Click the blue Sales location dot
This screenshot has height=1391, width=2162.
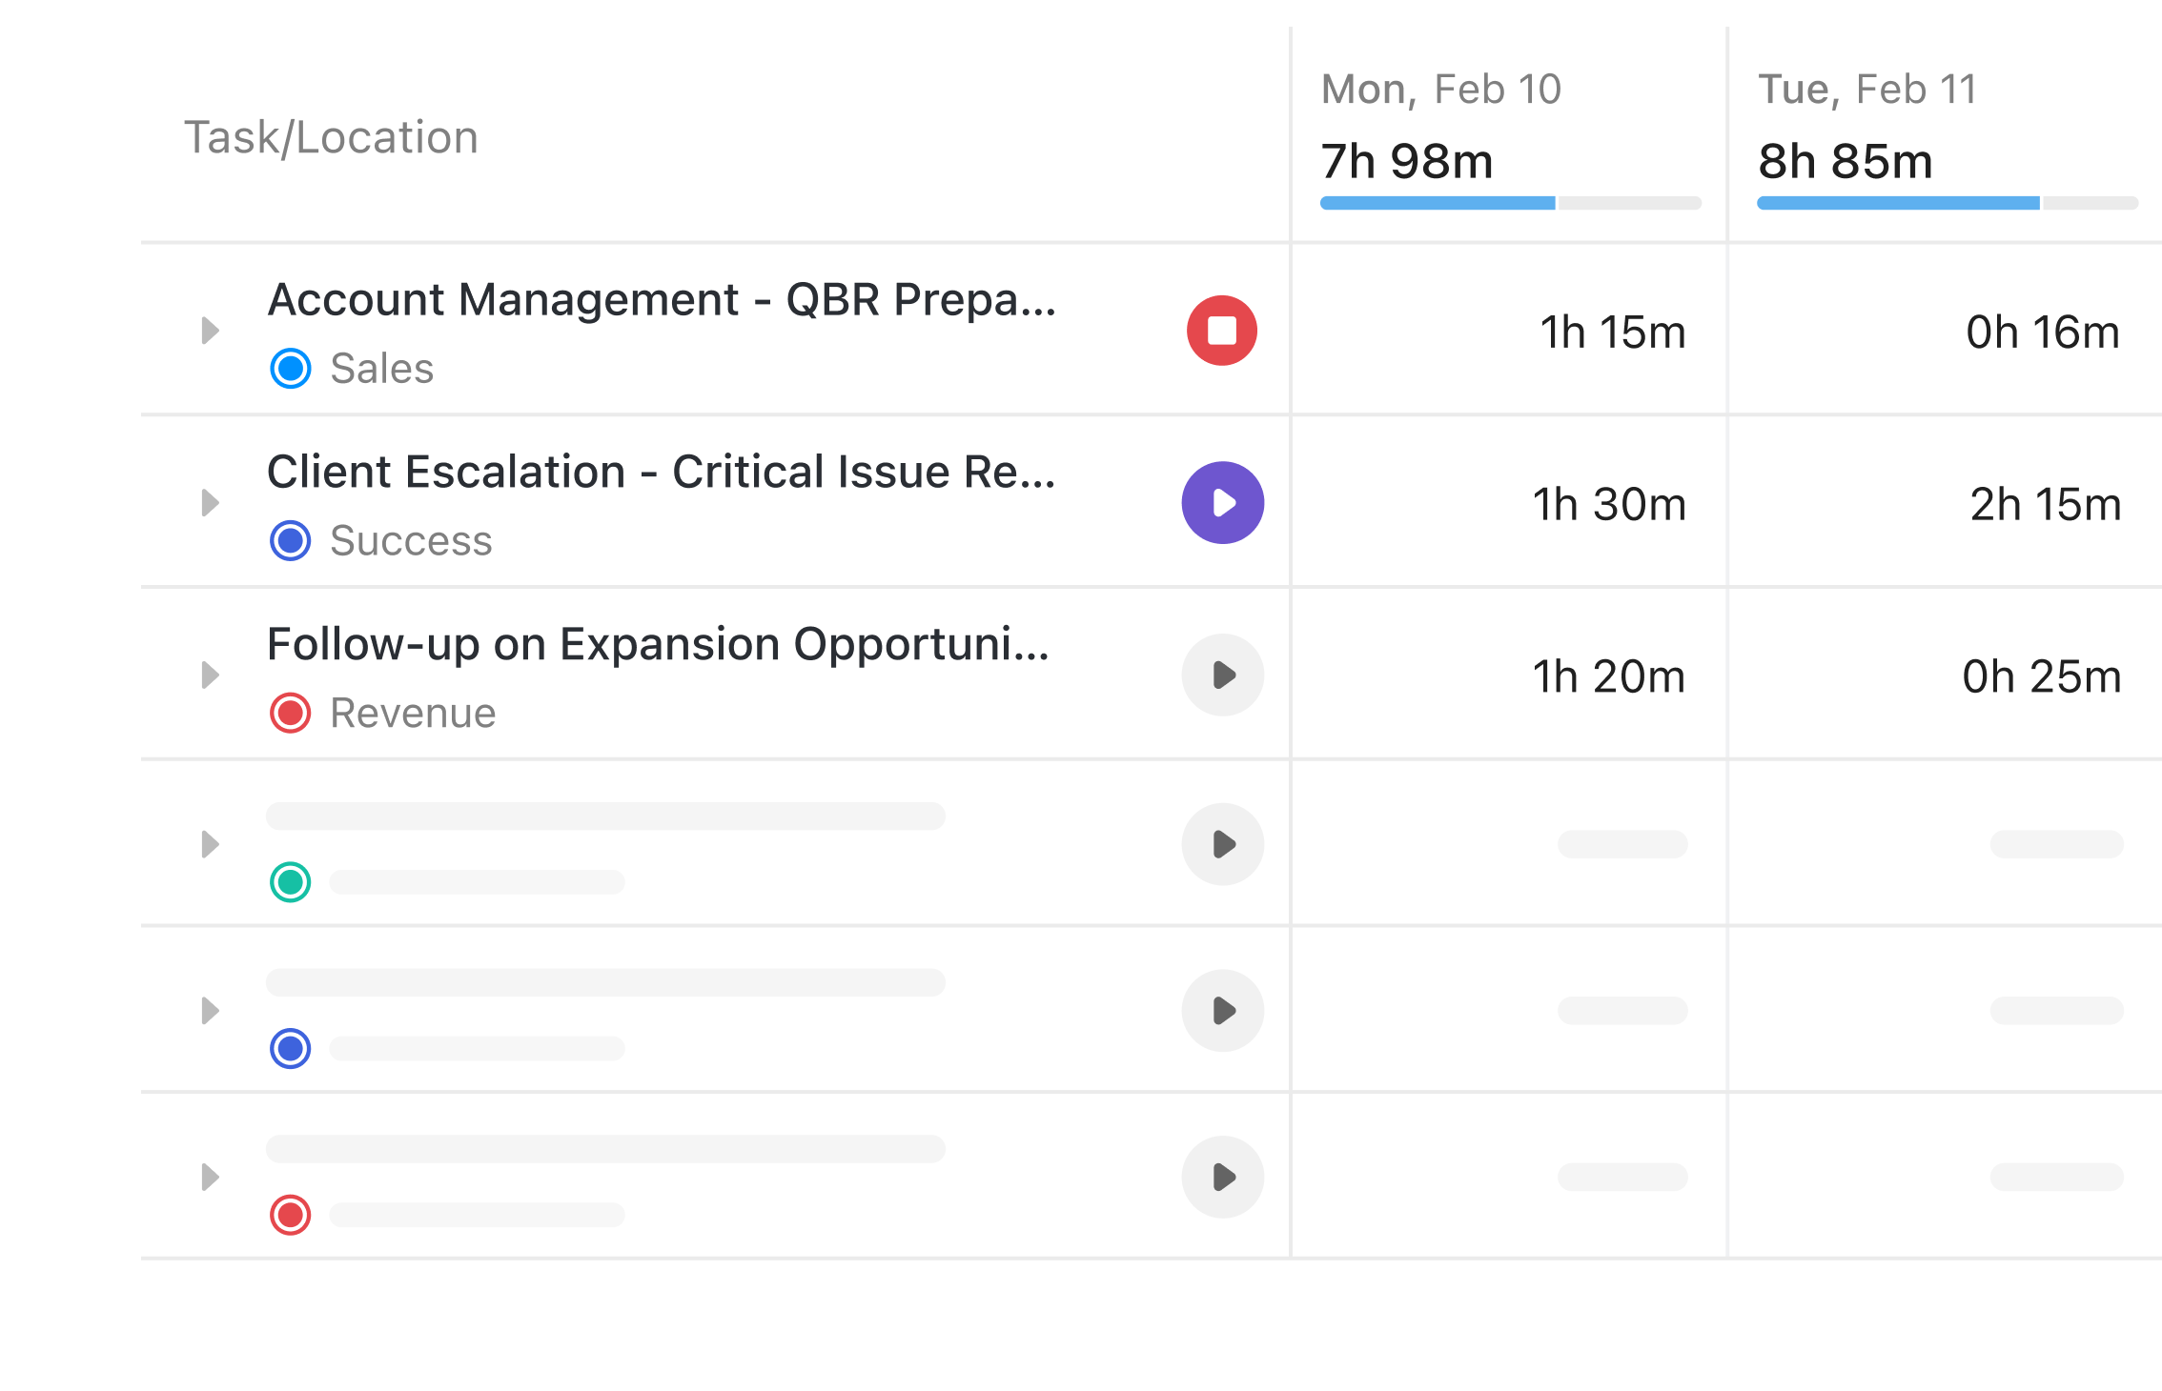[x=290, y=369]
